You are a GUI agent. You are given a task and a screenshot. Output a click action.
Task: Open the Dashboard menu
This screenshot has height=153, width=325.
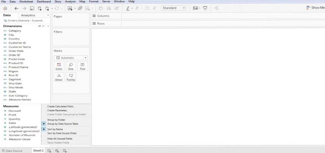click(44, 1)
